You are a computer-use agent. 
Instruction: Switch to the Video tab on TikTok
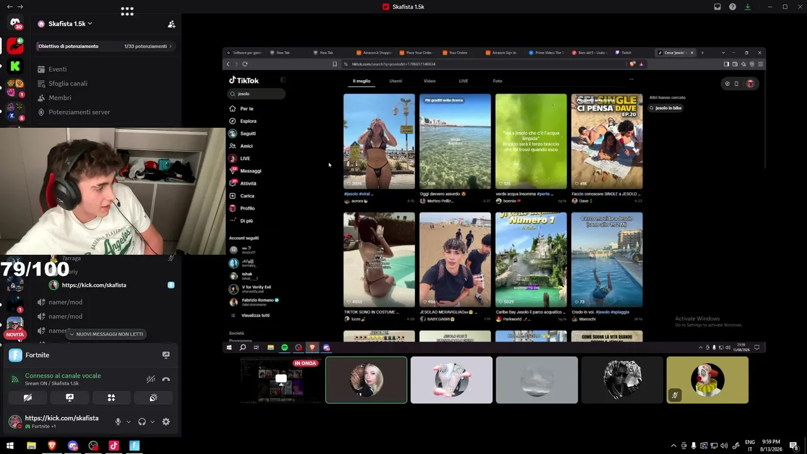[x=429, y=81]
